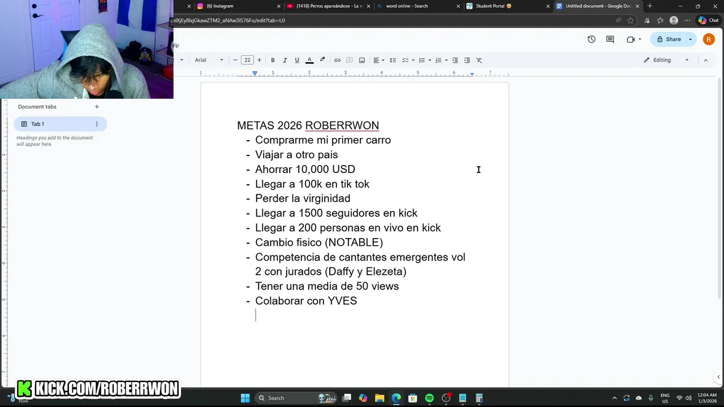Click the read aloud icon in address bar
This screenshot has height=407, width=724.
click(x=618, y=20)
